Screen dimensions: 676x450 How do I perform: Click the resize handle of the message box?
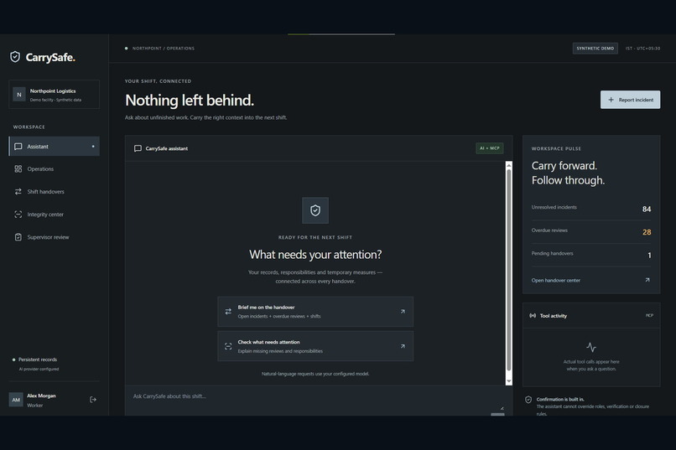pos(502,408)
